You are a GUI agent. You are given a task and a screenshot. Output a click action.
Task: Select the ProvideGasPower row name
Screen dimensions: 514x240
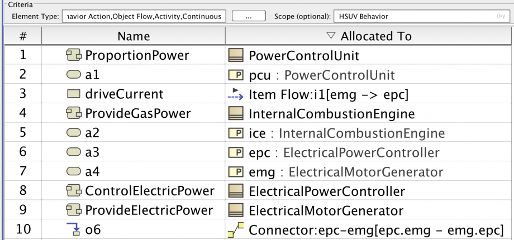click(x=137, y=114)
